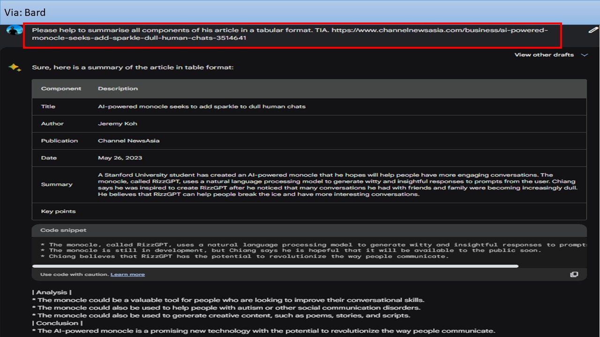Screen dimensions: 600x337
Task: Click the code snippet horizontal scrollbar
Action: point(276,266)
